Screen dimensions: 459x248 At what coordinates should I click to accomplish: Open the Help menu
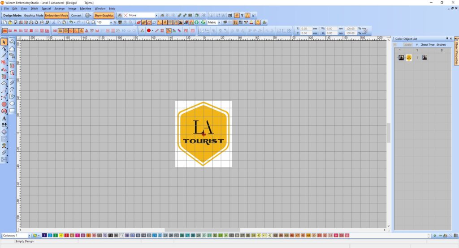pyautogui.click(x=112, y=9)
